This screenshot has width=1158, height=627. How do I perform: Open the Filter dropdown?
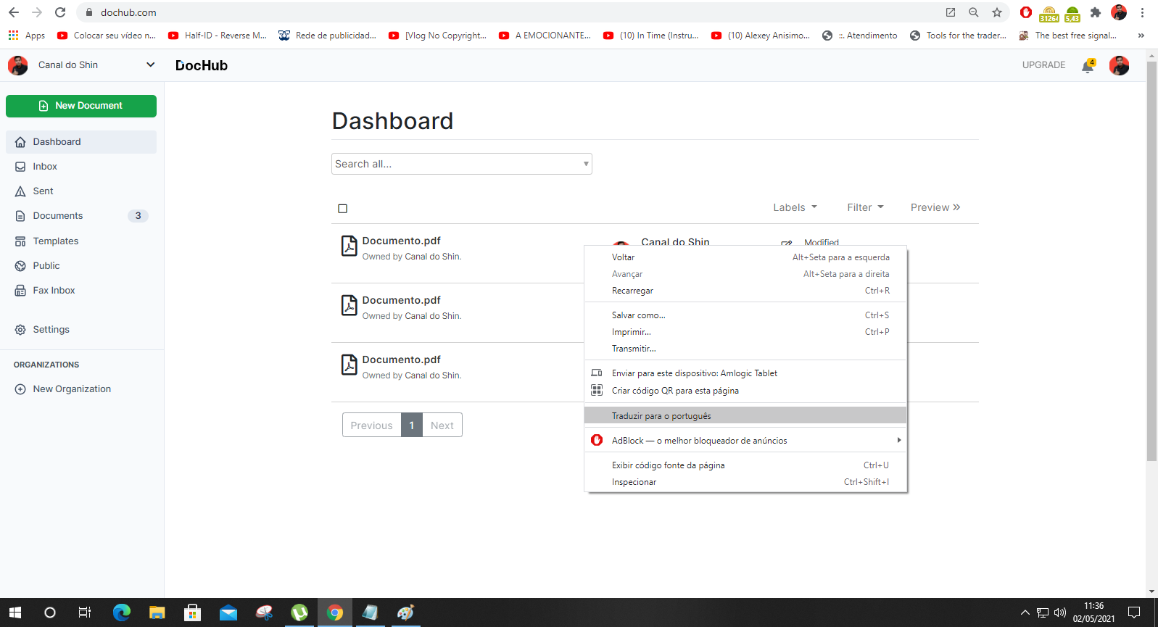click(866, 207)
